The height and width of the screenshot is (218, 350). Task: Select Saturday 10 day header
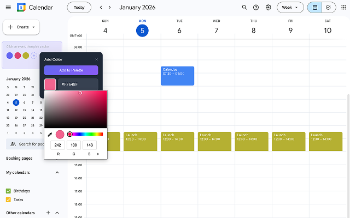coord(328,31)
